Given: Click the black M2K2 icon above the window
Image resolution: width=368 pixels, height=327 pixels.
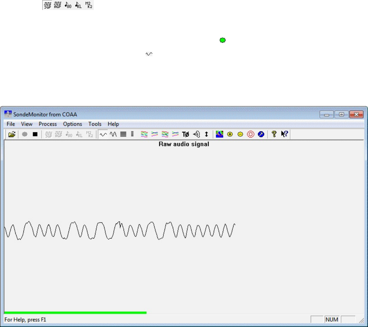Looking at the screenshot, I should point(89,5).
